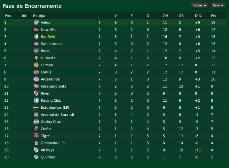
Task: Click the Independiente crest icon
Action: 36,86
